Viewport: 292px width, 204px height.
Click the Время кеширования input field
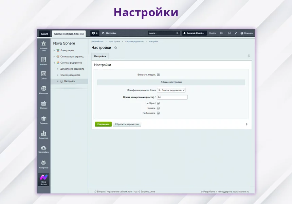coord(172,97)
